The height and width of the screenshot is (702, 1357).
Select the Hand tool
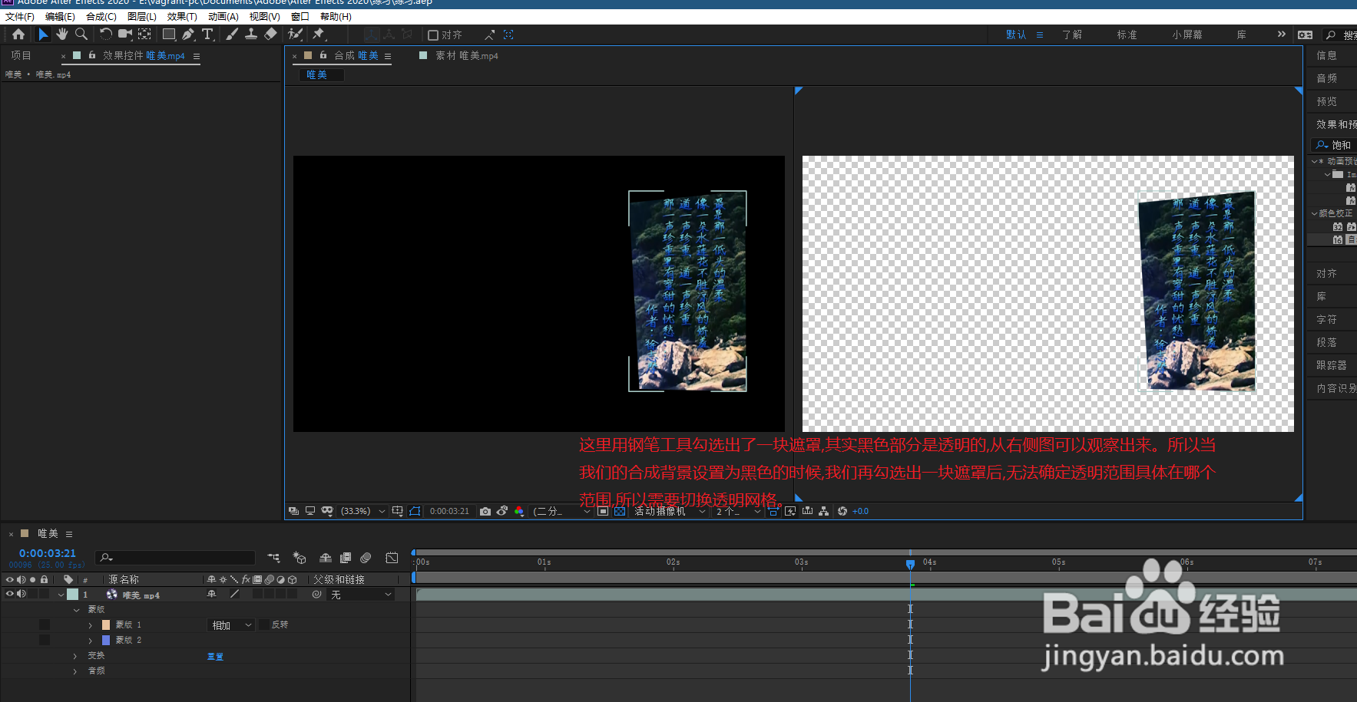pos(62,35)
